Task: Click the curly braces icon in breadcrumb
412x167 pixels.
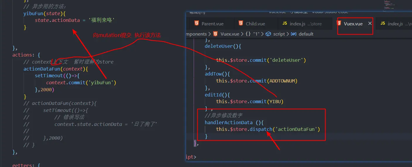Action: 248,34
